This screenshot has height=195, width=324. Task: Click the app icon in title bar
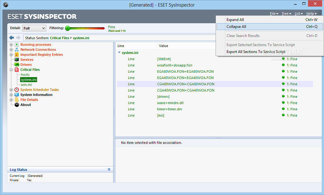click(x=6, y=4)
